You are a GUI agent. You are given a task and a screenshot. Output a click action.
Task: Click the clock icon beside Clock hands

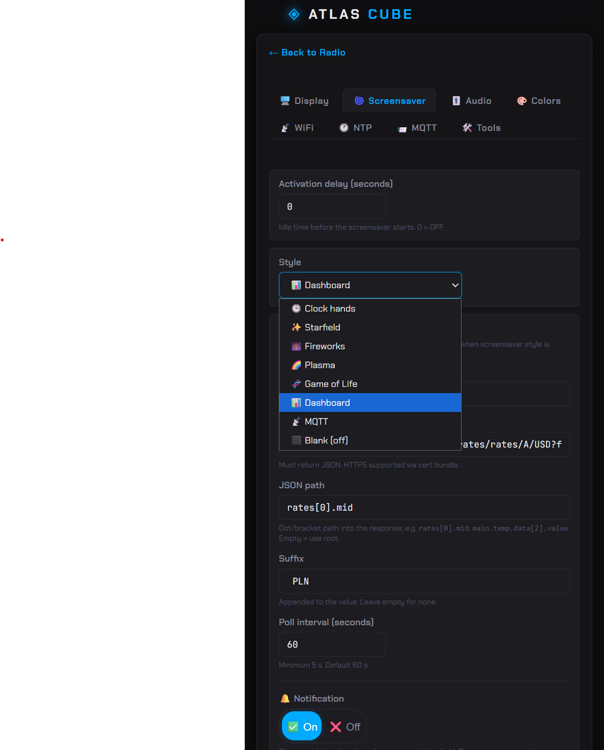tap(296, 309)
